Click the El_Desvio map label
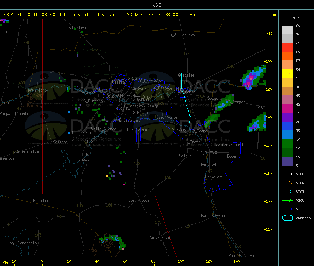Screen dimensions: 314x266 (x=82, y=132)
